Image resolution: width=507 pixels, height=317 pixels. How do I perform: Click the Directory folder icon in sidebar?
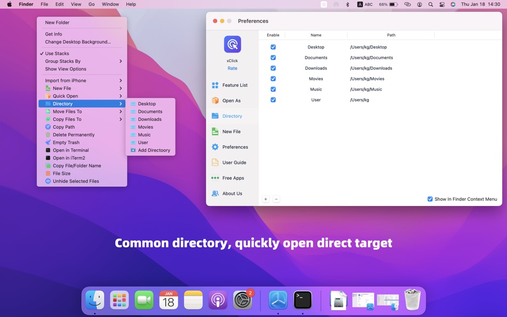[x=215, y=116]
